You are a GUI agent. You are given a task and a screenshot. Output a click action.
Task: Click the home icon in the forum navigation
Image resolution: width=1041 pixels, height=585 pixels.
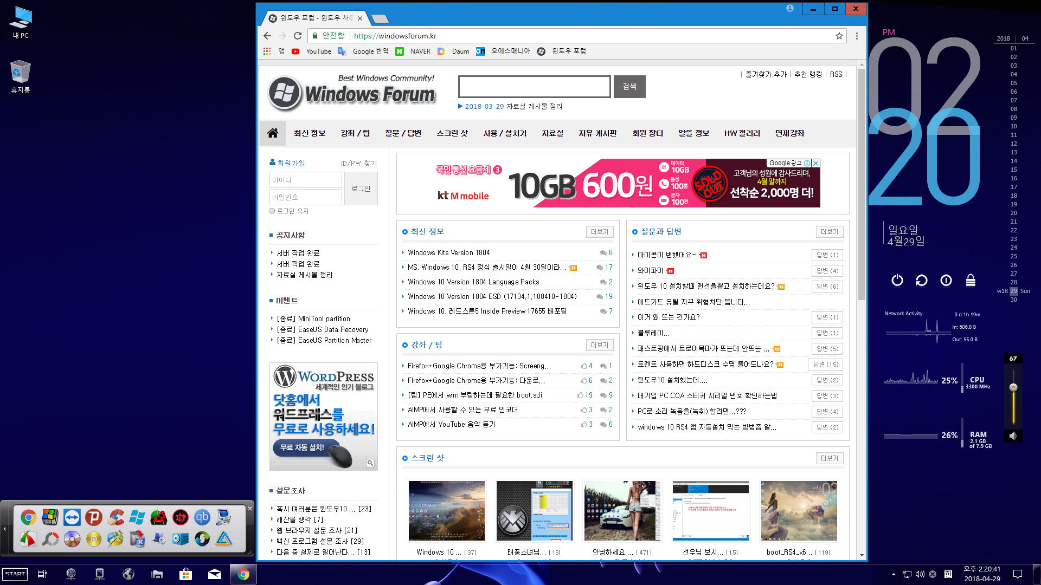(x=273, y=133)
